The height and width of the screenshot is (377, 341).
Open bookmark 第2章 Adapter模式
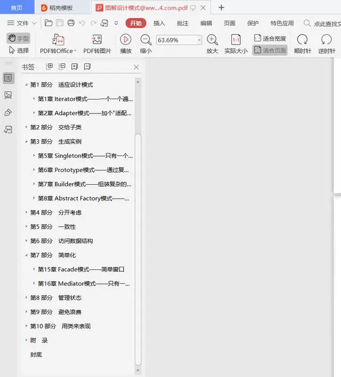click(x=85, y=113)
